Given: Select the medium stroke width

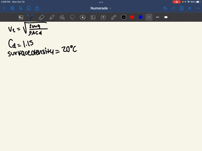Looking at the screenshot, I should click(157, 17).
